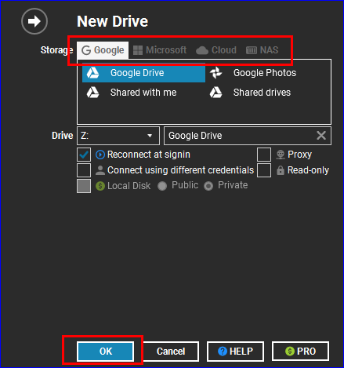Image resolution: width=344 pixels, height=368 pixels.
Task: Click the PRO button
Action: coord(300,352)
